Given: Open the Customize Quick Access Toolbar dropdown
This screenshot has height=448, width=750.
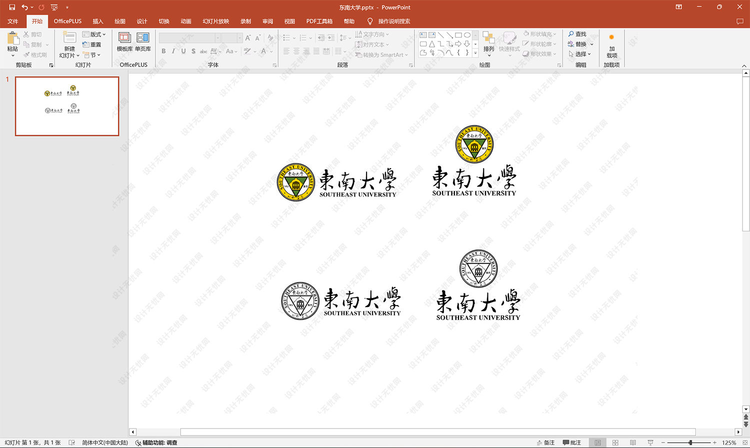Looking at the screenshot, I should pyautogui.click(x=67, y=7).
